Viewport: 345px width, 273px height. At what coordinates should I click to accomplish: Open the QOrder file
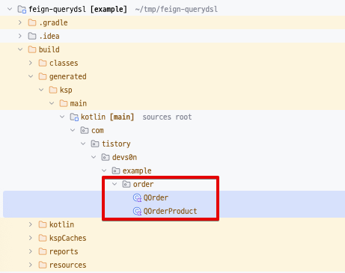coord(156,197)
